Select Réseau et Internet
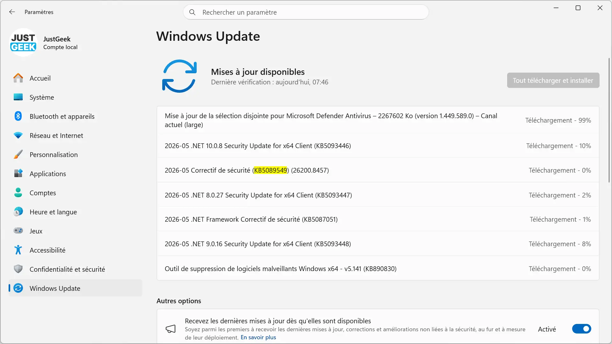The width and height of the screenshot is (612, 344). coord(76,135)
